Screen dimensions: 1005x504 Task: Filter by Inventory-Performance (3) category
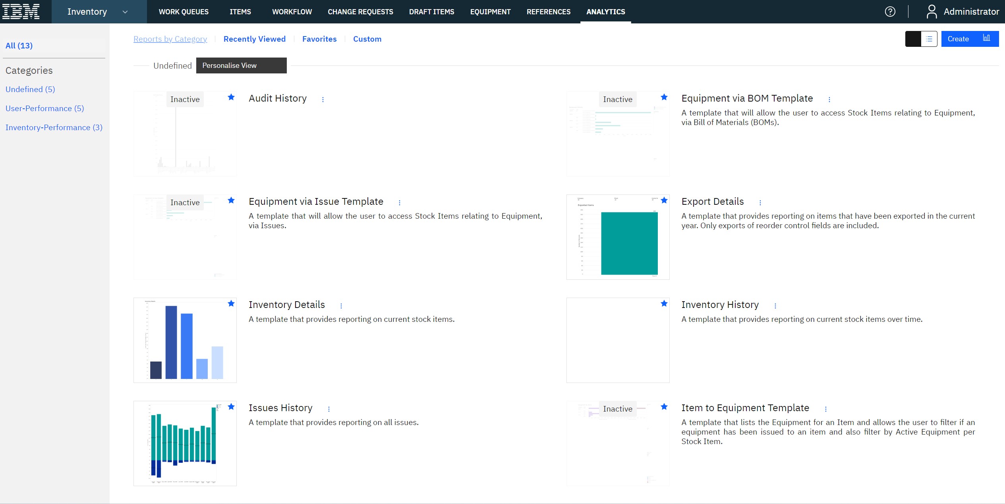coord(54,127)
